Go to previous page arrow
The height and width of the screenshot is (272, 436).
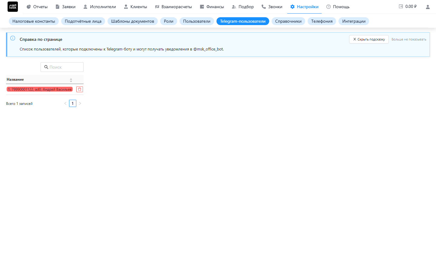point(65,103)
